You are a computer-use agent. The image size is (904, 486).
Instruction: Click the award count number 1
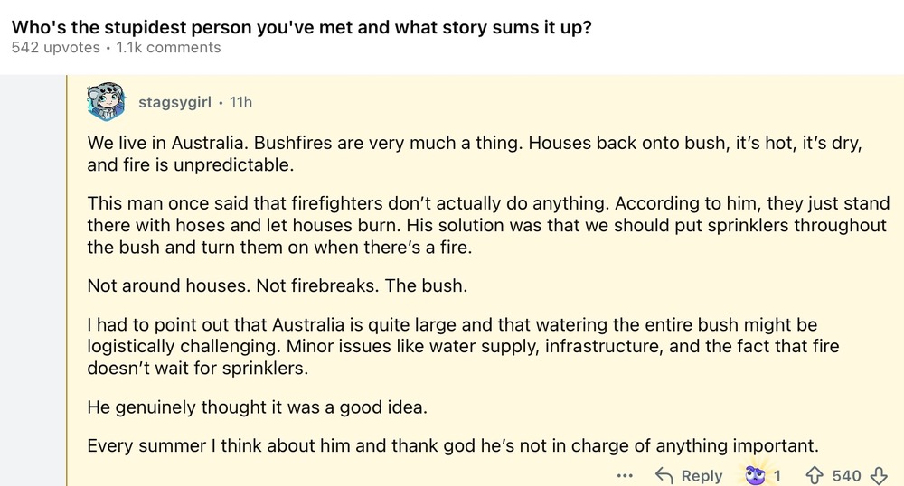777,475
